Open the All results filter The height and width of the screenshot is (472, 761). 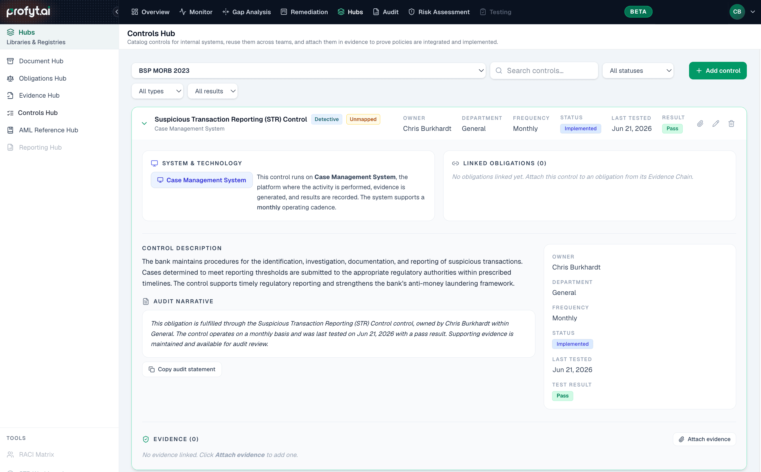[x=213, y=91]
